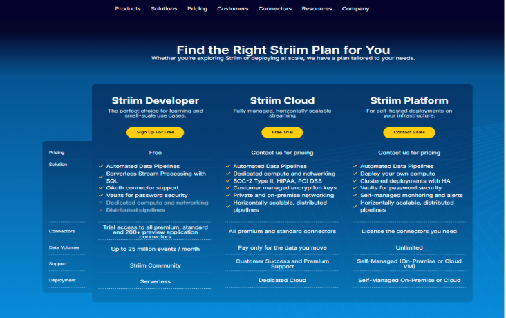Click 'All premium and standard connectors'
The height and width of the screenshot is (318, 506).
[282, 231]
